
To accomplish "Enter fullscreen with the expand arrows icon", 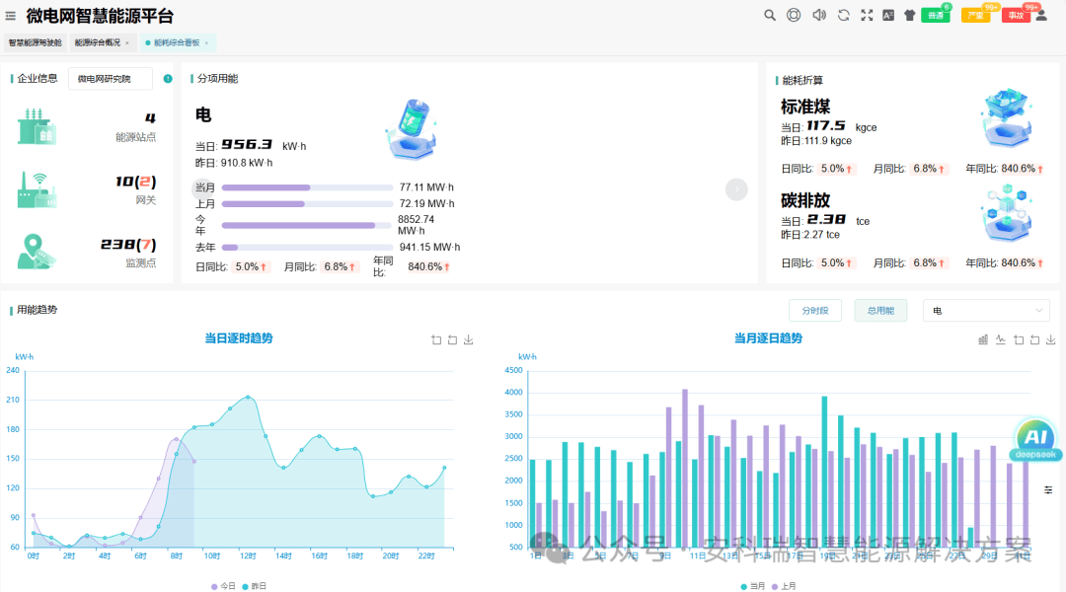I will point(867,15).
